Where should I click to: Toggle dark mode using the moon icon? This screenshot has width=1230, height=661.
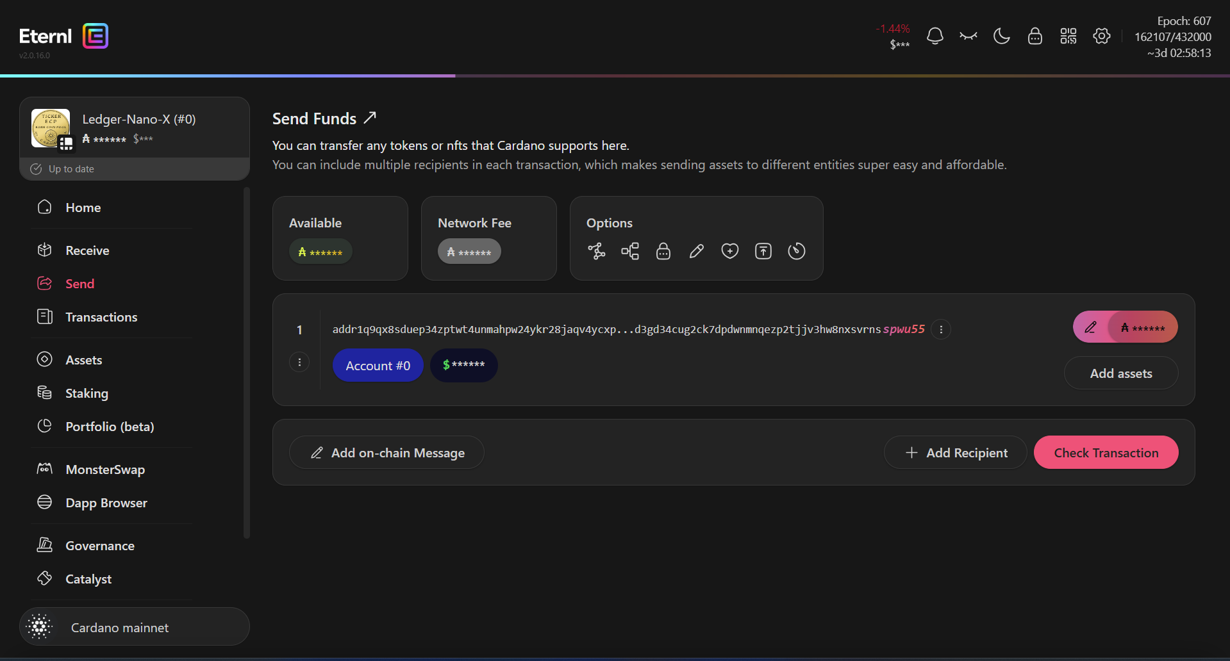tap(1002, 37)
